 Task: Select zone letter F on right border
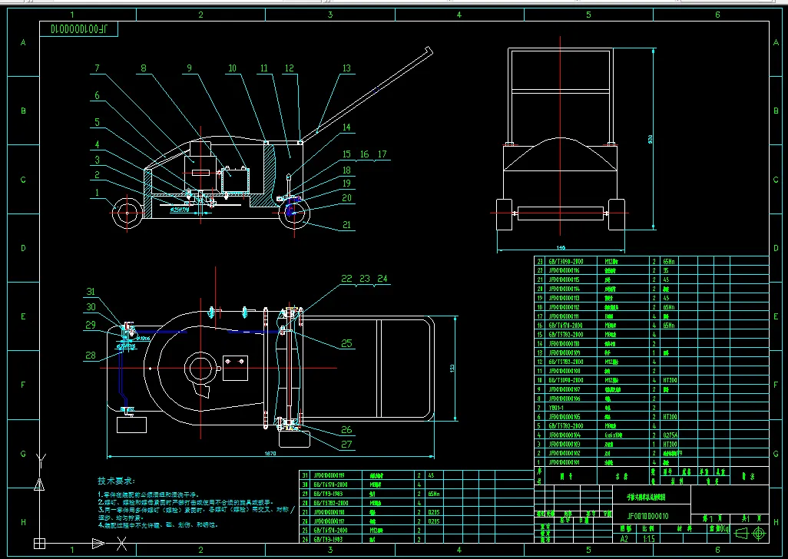(x=776, y=385)
